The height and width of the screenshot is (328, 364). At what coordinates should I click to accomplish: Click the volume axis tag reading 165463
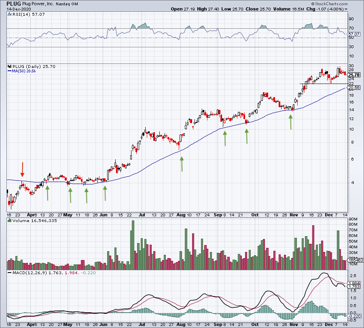tap(356, 260)
